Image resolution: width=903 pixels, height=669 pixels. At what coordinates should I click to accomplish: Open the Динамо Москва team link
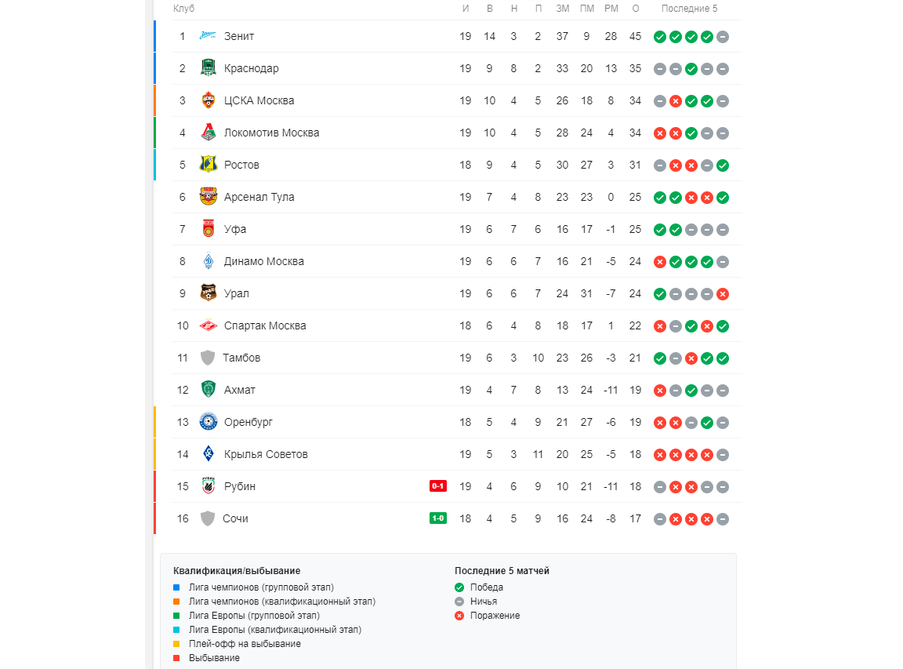point(263,261)
